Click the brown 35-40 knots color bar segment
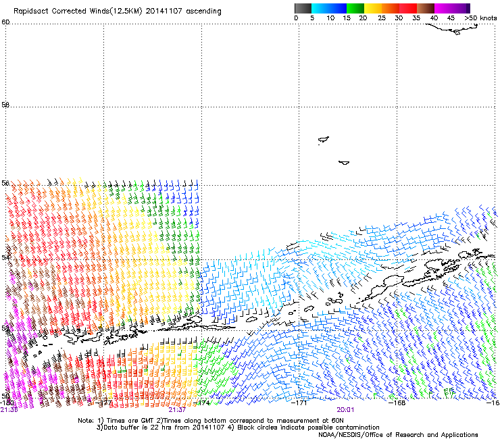Image resolution: width=500 pixels, height=439 pixels. 426,8
